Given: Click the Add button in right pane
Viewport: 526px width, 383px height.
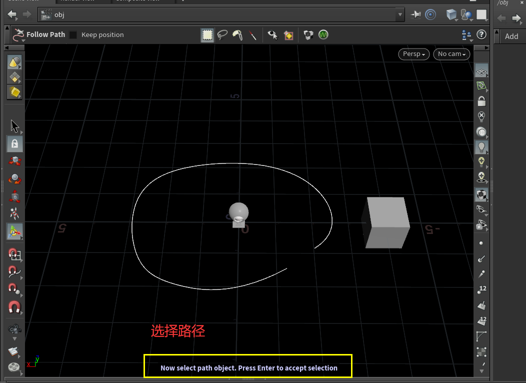Looking at the screenshot, I should (x=511, y=36).
